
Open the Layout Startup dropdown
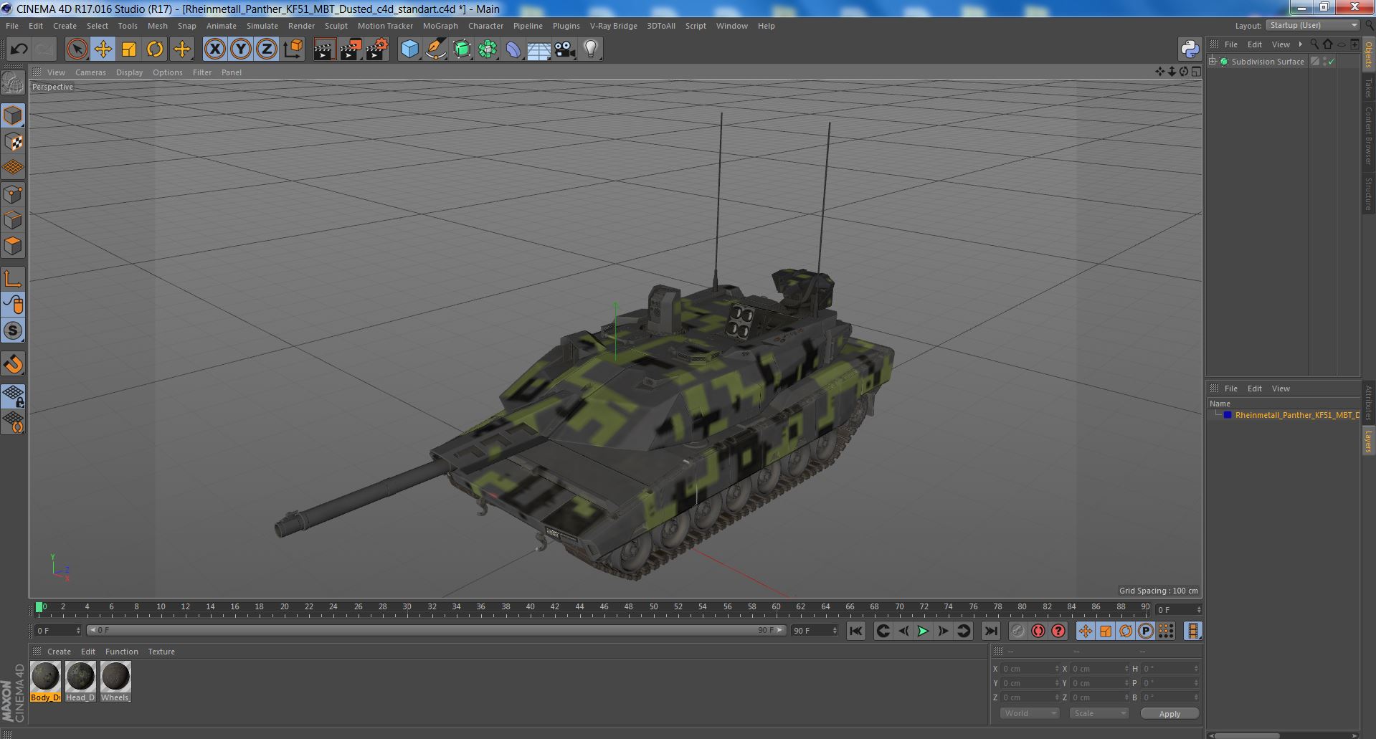pos(1312,25)
